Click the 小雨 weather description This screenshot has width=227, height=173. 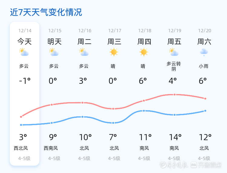[x=204, y=66]
